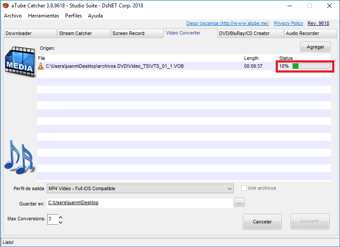Screen dimensions: 340x247
Task: Open the DVD/BluRay/CD Creator tab
Action: click(250, 33)
